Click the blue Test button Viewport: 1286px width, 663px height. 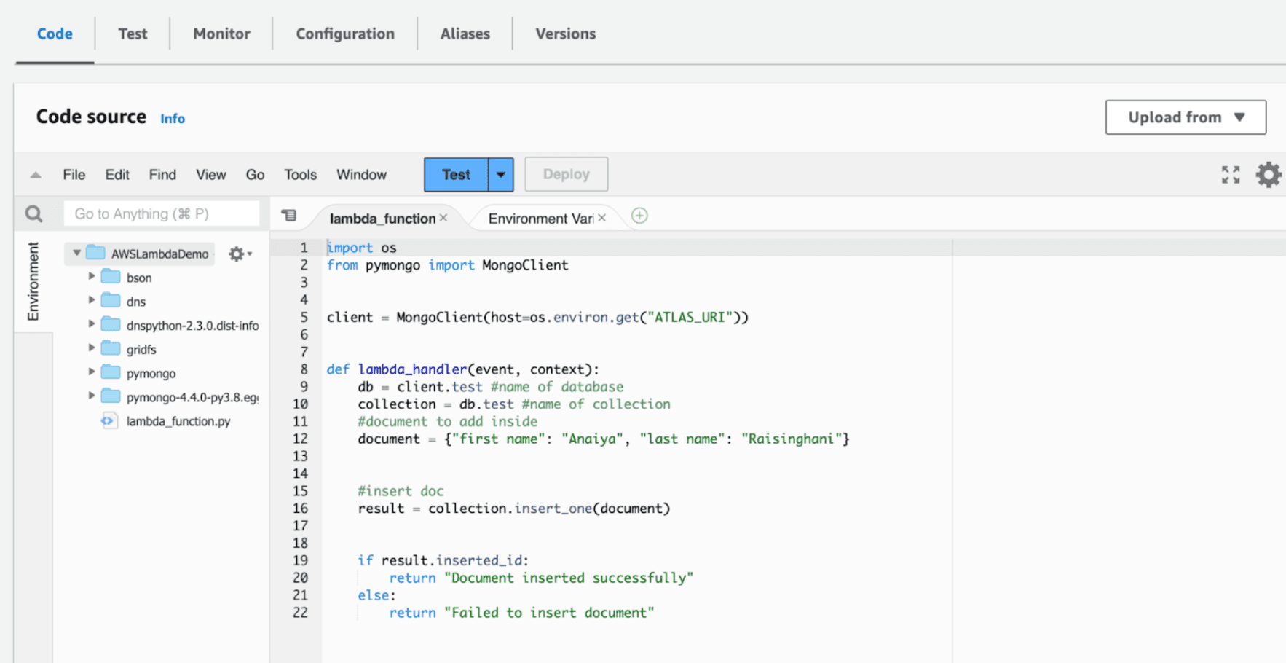pyautogui.click(x=456, y=175)
